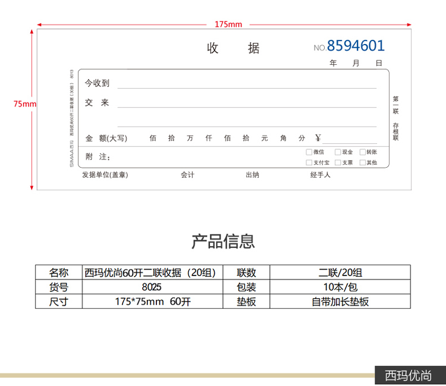Click the 收据 receipt title
The height and width of the screenshot is (386, 446).
coord(233,49)
